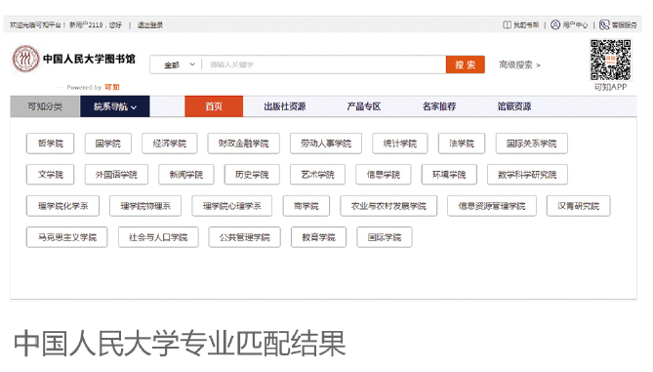Choose the 文学院 button
Image resolution: width=653 pixels, height=372 pixels.
click(51, 175)
